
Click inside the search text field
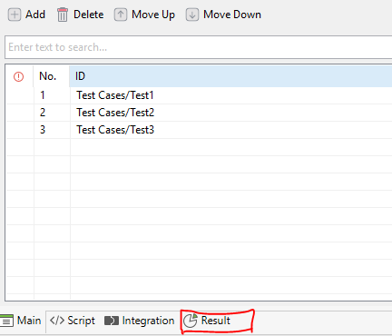[x=199, y=47]
